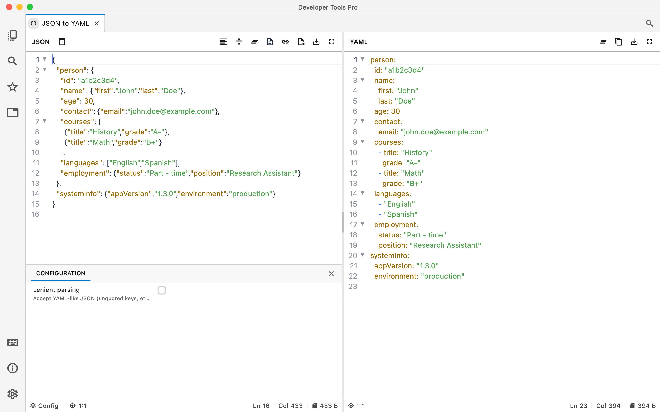Click the 1:1 indicator under JSON panel
The image size is (660, 412).
point(78,406)
